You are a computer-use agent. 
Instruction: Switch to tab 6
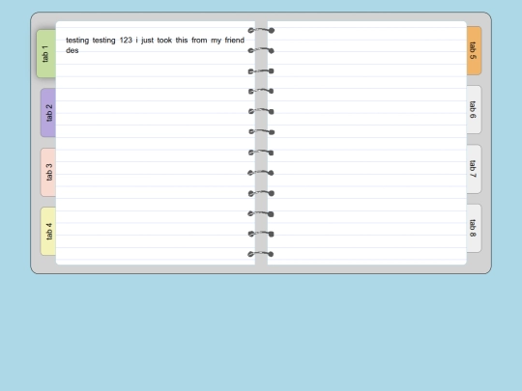click(x=474, y=110)
